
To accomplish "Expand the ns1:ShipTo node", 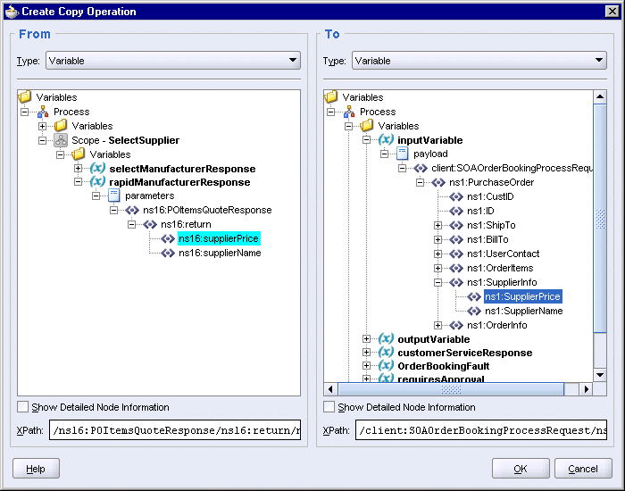I will point(438,226).
